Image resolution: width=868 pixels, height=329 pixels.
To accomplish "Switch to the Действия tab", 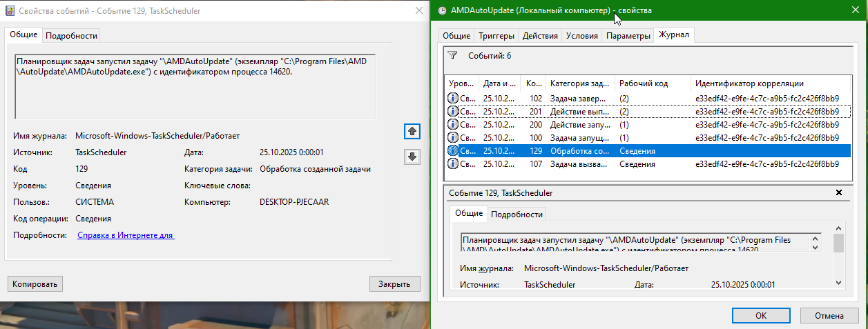I will [x=539, y=35].
